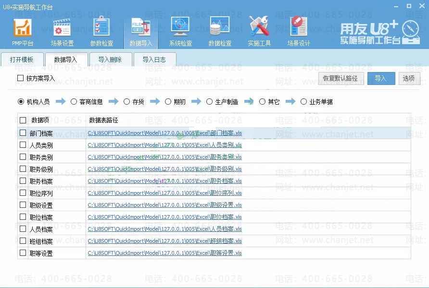Check the 职务档案 row checkbox
The width and height of the screenshot is (429, 288).
tap(23, 181)
